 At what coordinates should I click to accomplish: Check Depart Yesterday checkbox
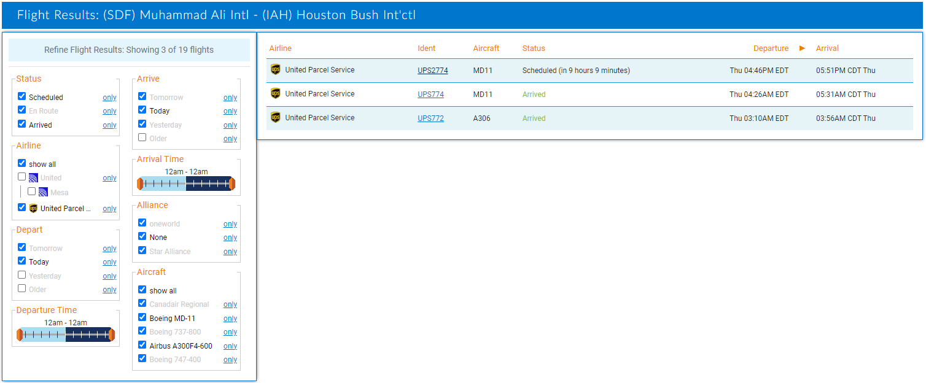(x=22, y=275)
